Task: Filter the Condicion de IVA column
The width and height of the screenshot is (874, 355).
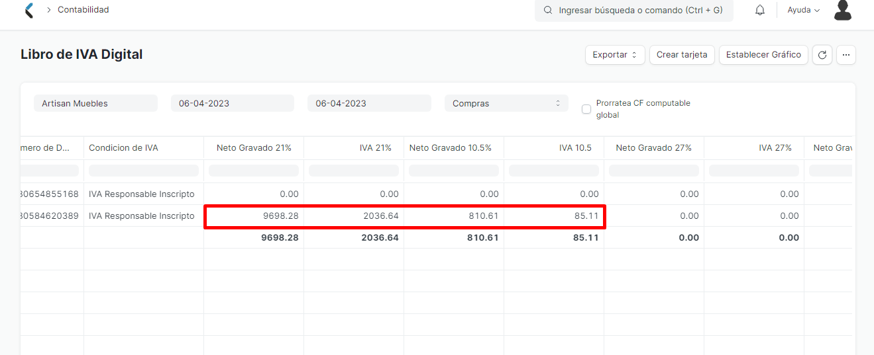Action: 144,171
